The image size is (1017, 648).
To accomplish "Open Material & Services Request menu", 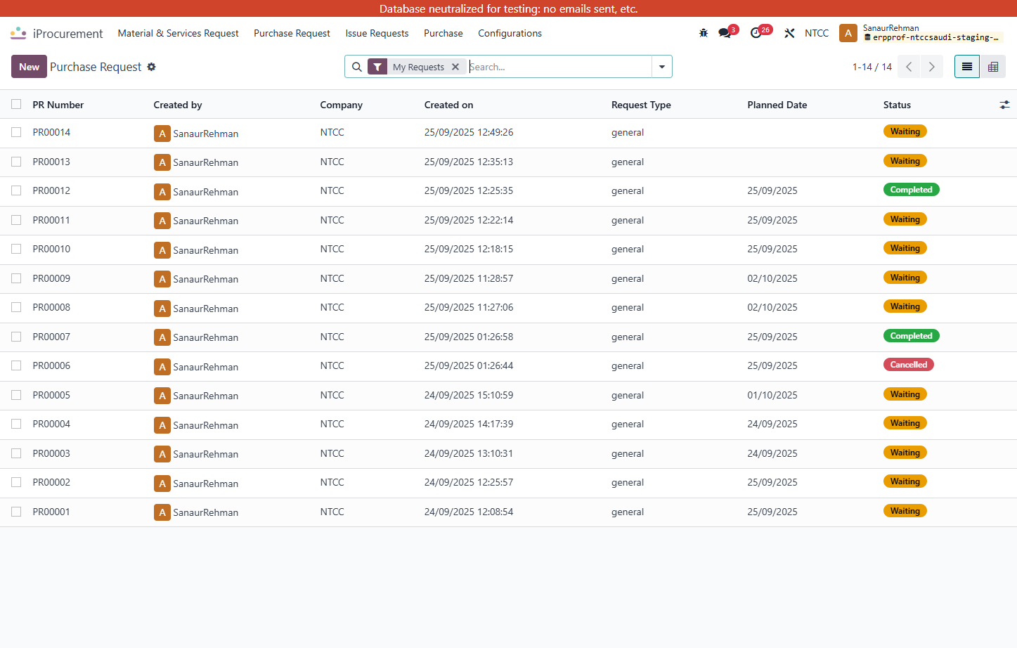I will point(178,33).
